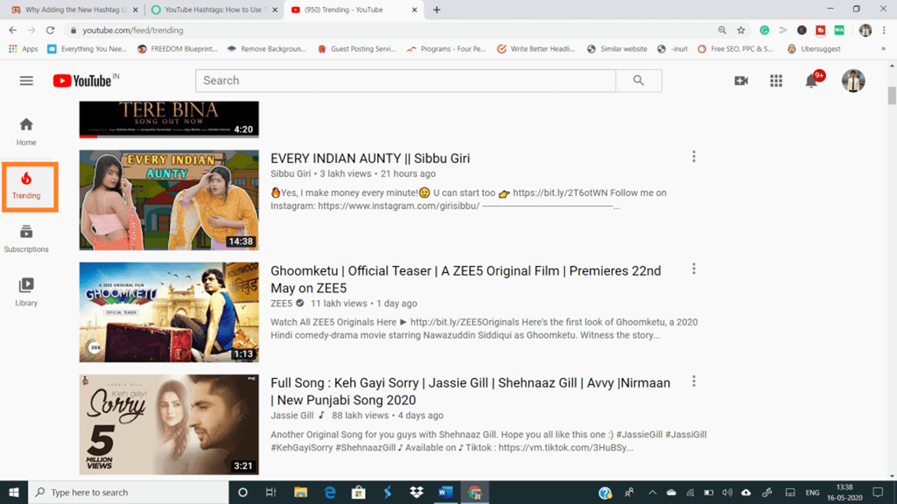Open File Explorer from the taskbar
The height and width of the screenshot is (504, 897).
coord(301,492)
